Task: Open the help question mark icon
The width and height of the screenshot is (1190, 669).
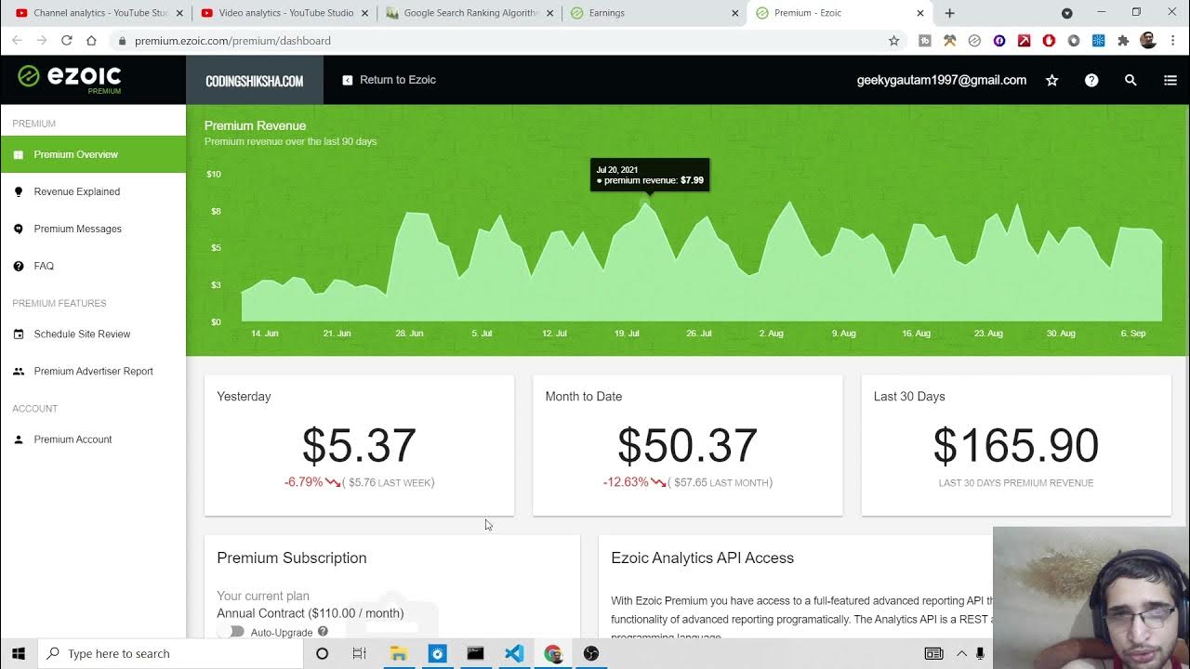Action: 1091,81
